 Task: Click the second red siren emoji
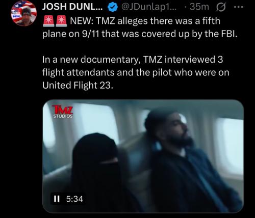coord(62,21)
